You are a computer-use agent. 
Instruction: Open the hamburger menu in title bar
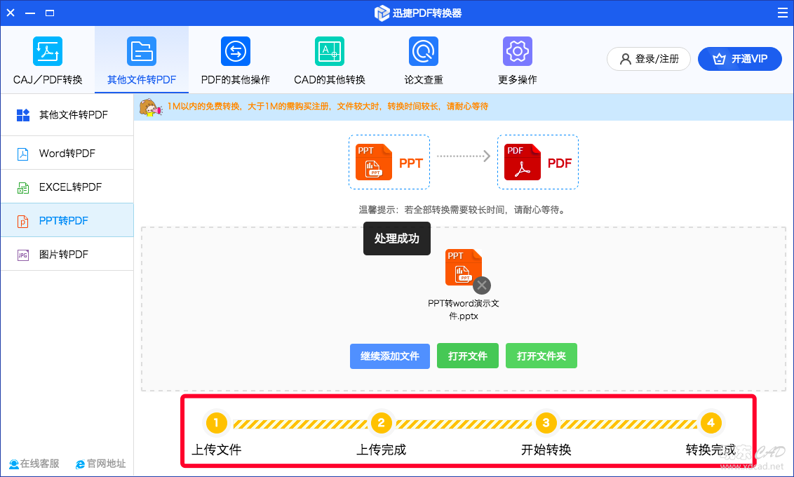[782, 13]
